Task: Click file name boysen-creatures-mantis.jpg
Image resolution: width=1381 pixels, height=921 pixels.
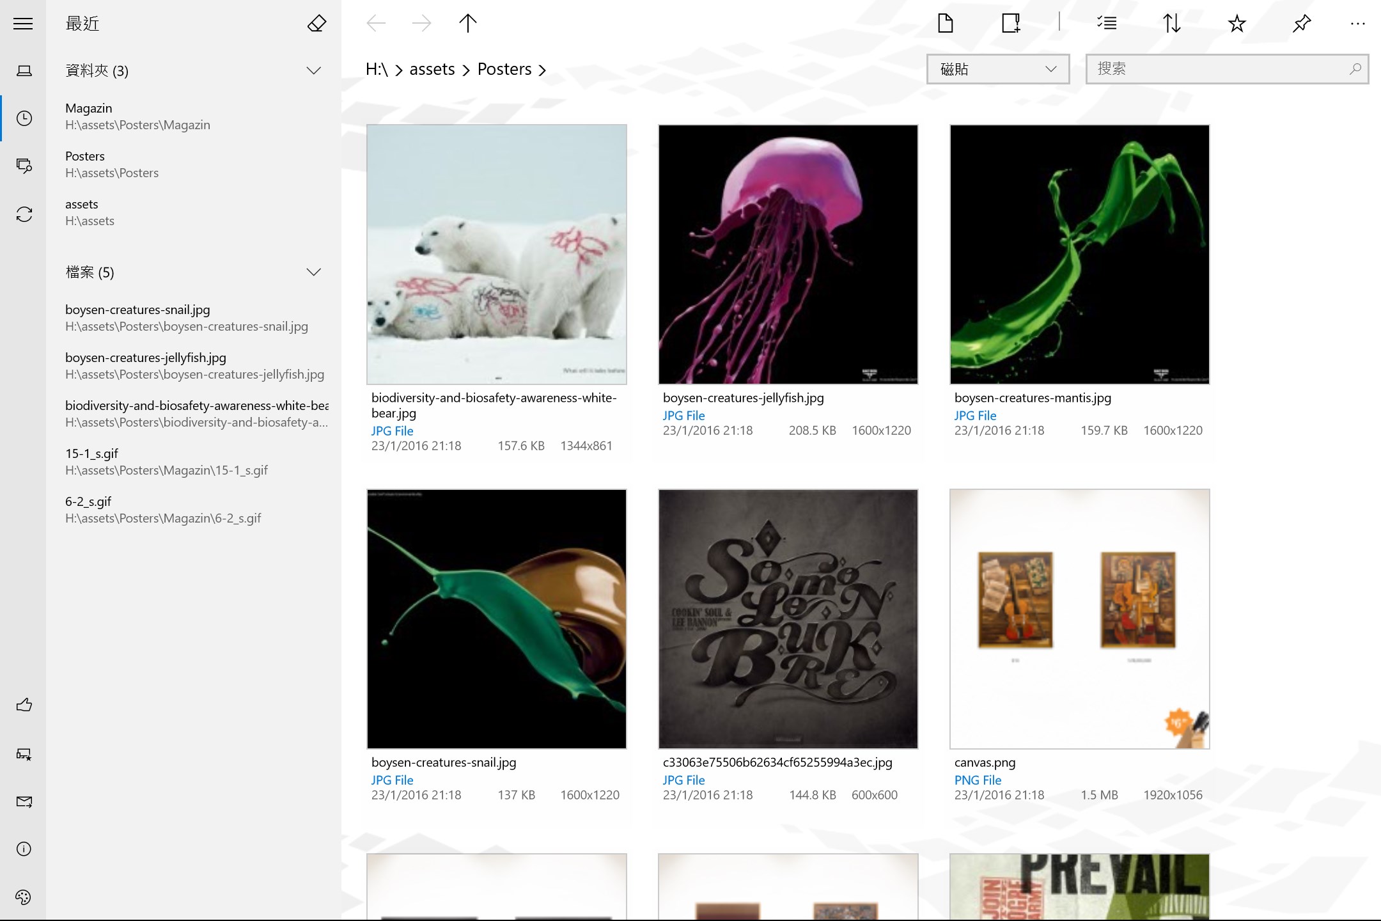Action: (1033, 398)
